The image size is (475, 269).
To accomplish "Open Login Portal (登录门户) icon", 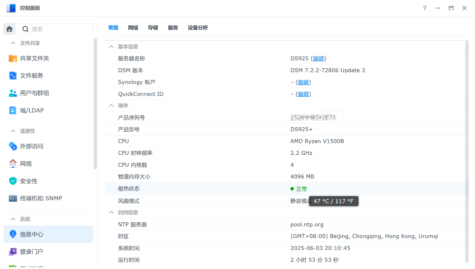I will (x=13, y=252).
